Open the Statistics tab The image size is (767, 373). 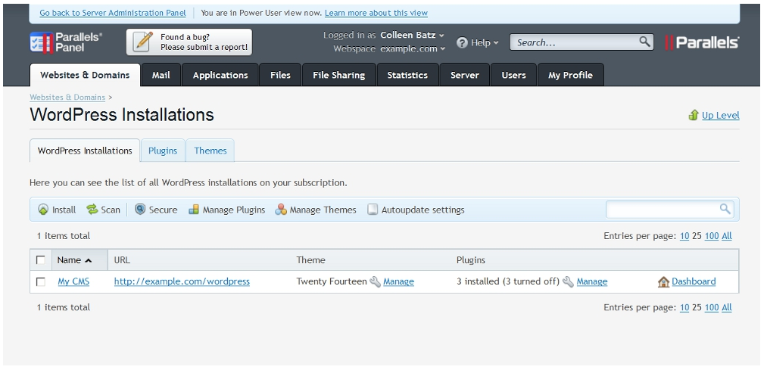[407, 75]
